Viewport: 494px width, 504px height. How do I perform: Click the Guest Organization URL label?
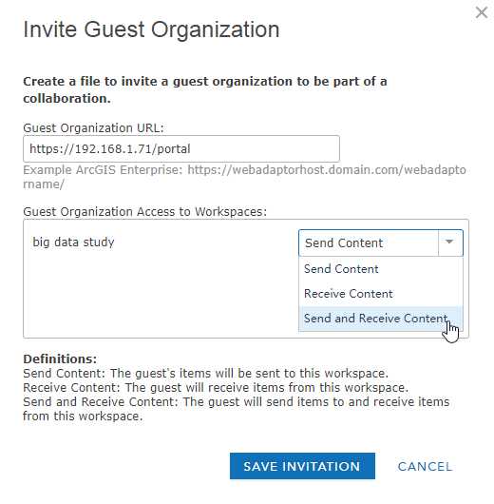click(x=93, y=128)
